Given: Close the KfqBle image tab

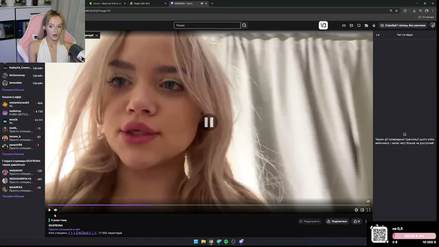Looking at the screenshot, I should [x=165, y=3].
